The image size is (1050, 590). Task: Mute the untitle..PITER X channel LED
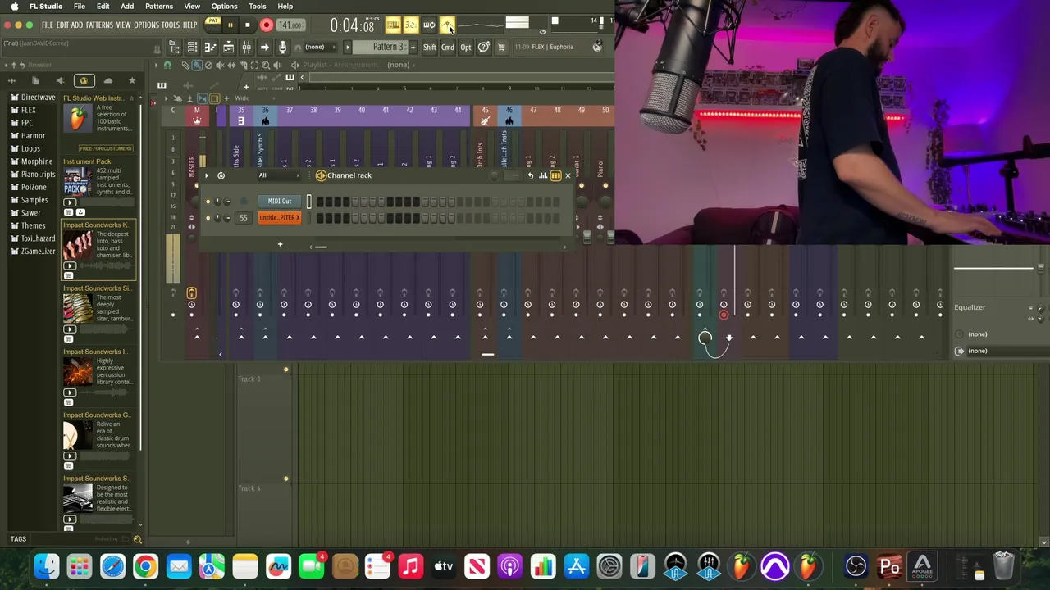[208, 218]
